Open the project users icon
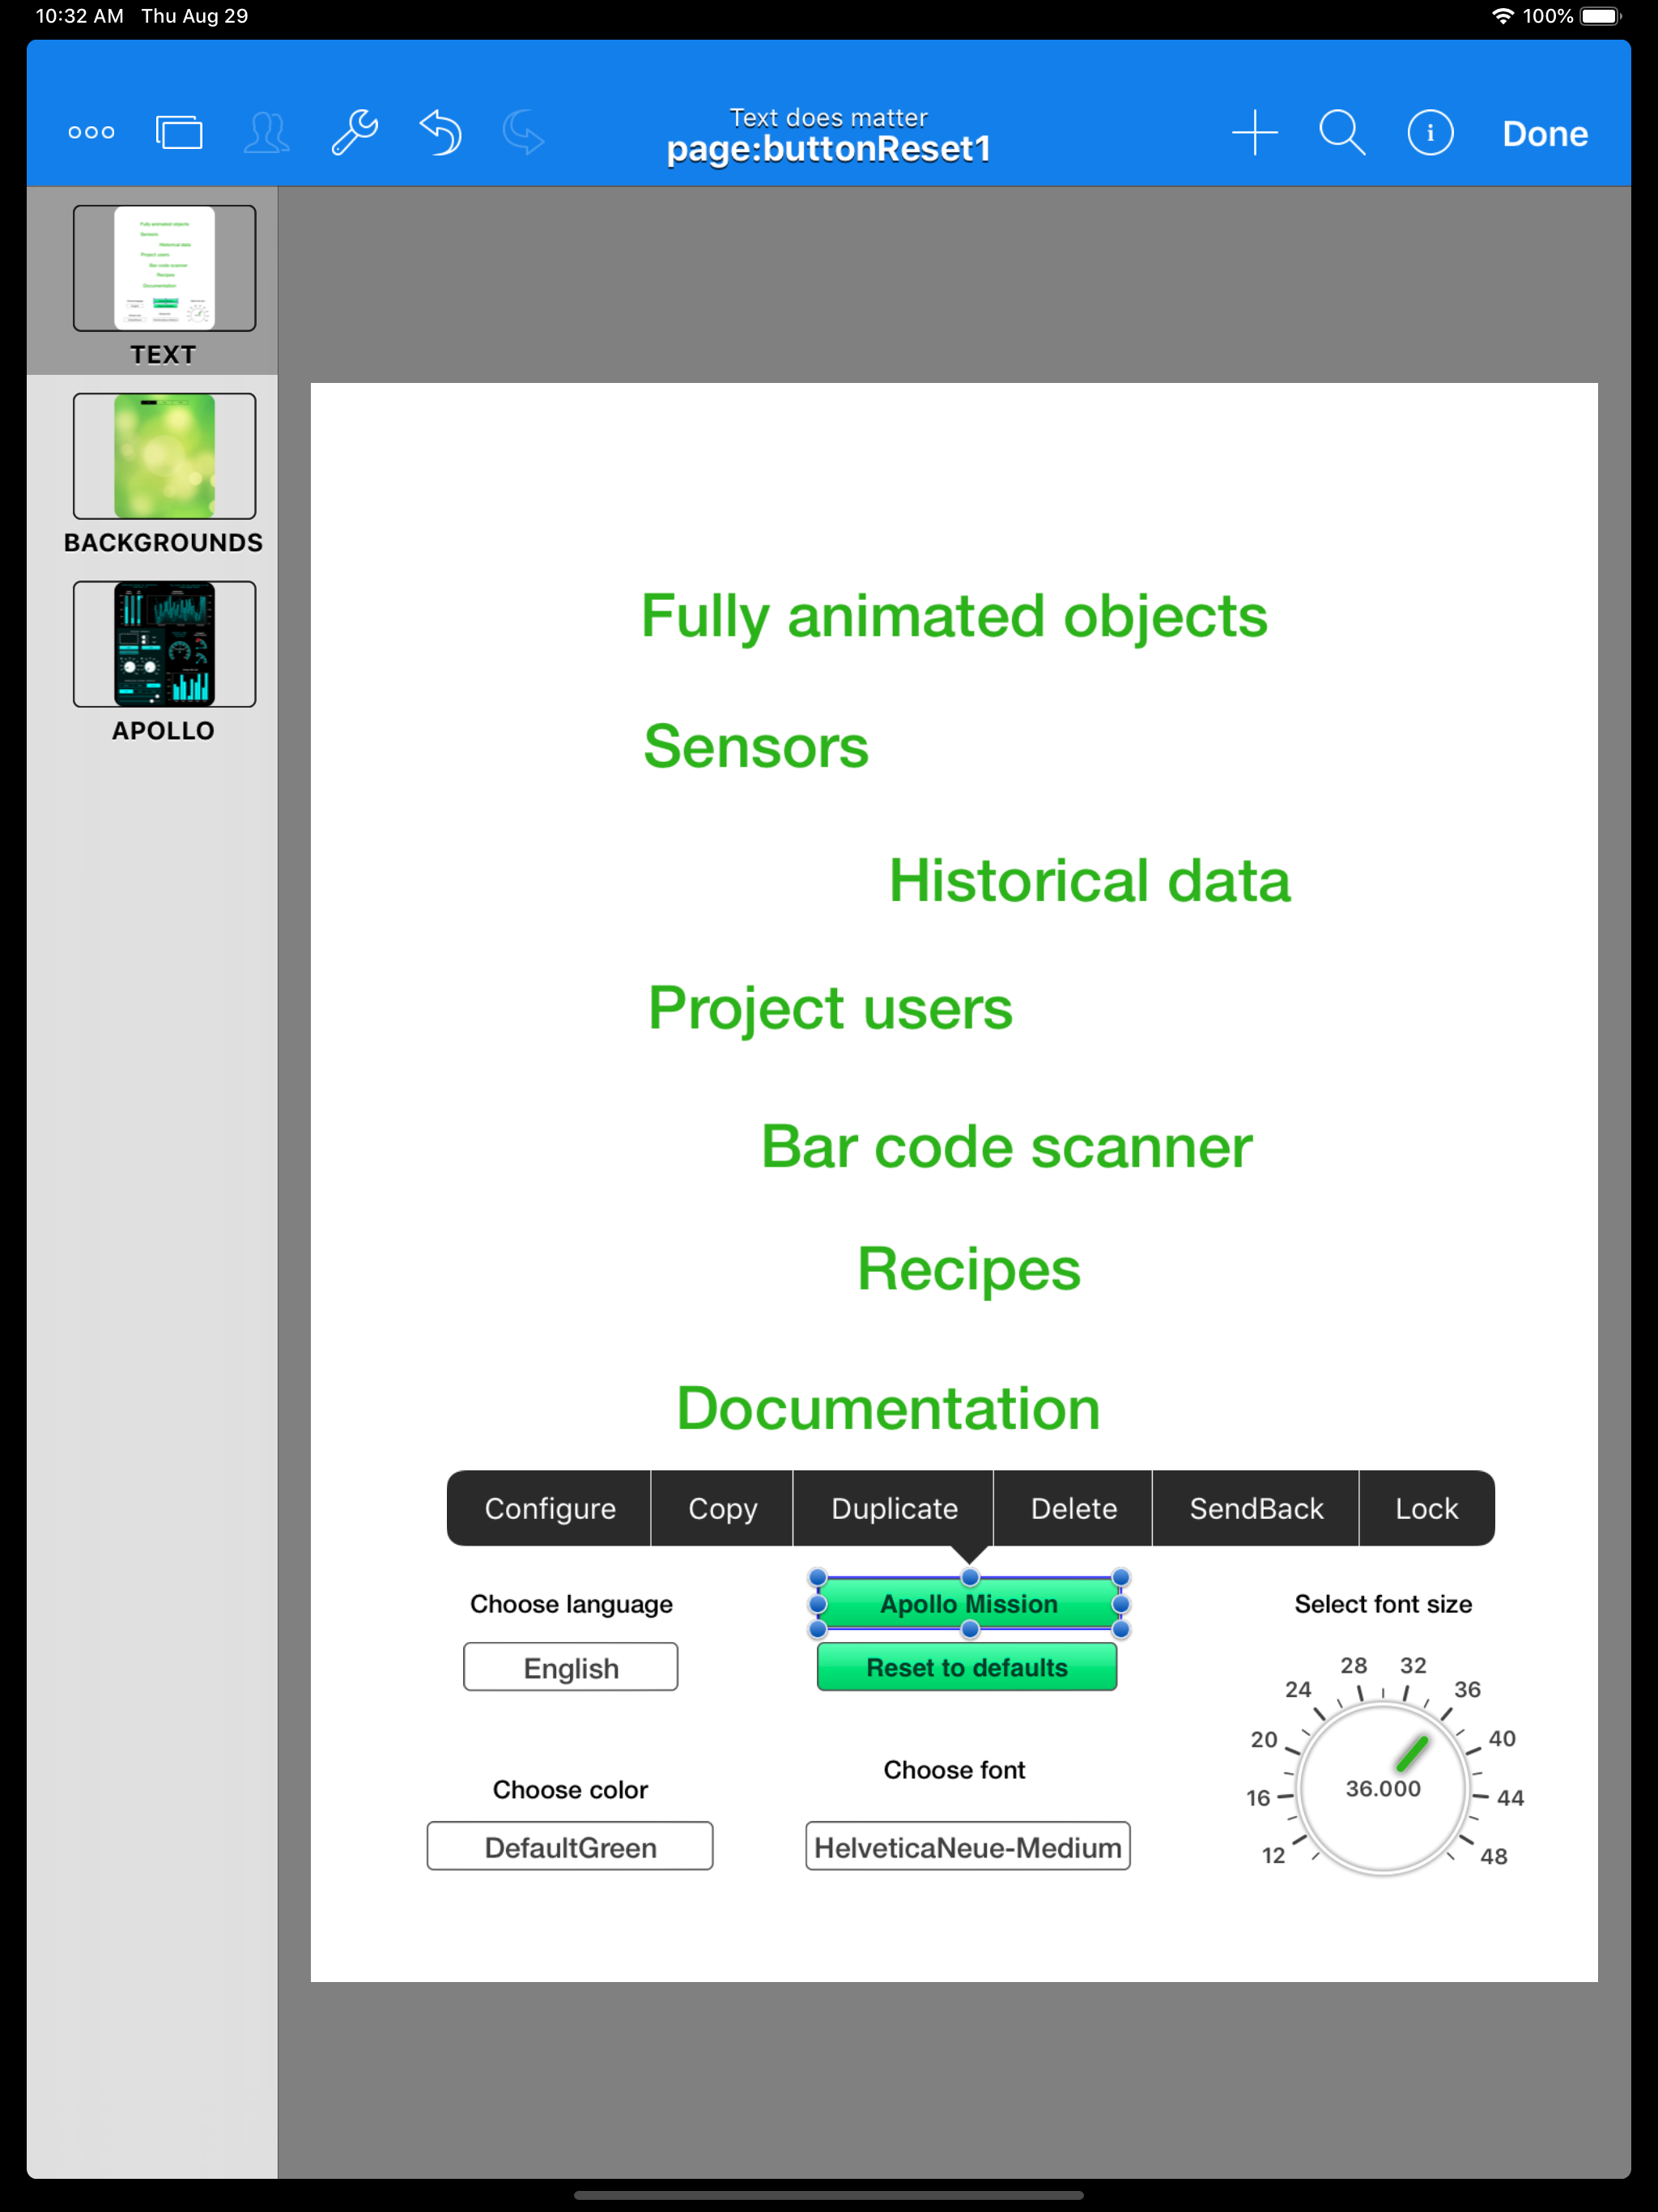This screenshot has width=1658, height=2212. 266,132
